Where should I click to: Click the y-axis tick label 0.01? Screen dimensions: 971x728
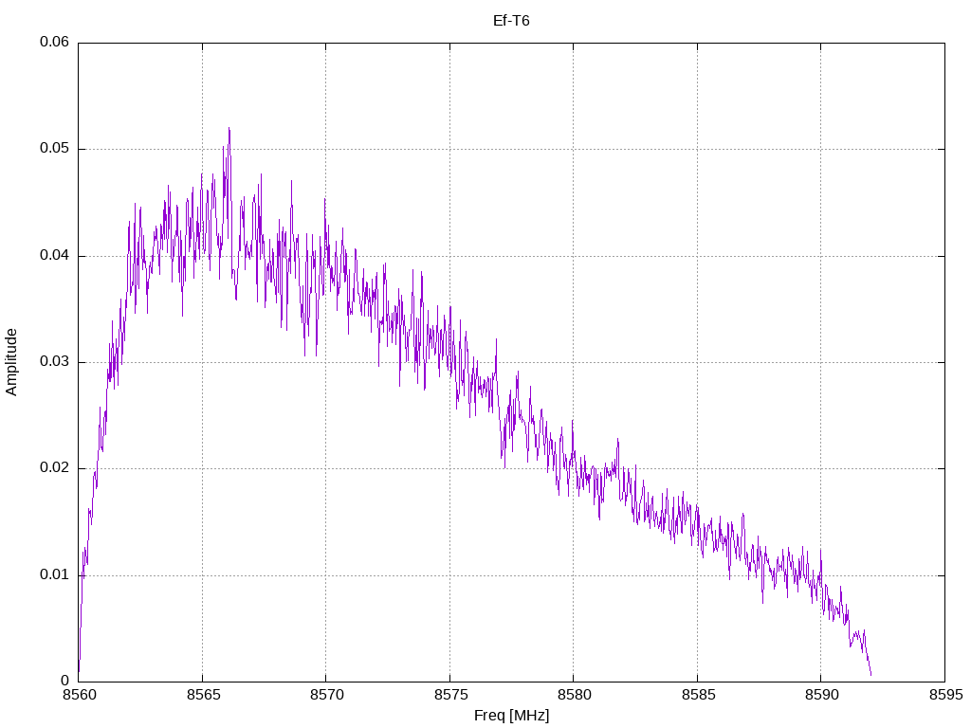(x=54, y=575)
